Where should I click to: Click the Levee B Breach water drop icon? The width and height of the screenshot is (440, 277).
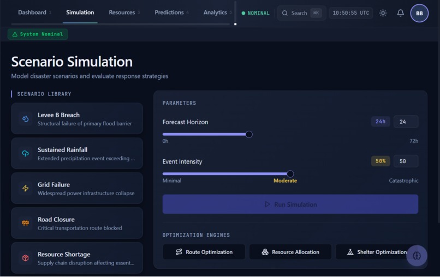pos(25,118)
